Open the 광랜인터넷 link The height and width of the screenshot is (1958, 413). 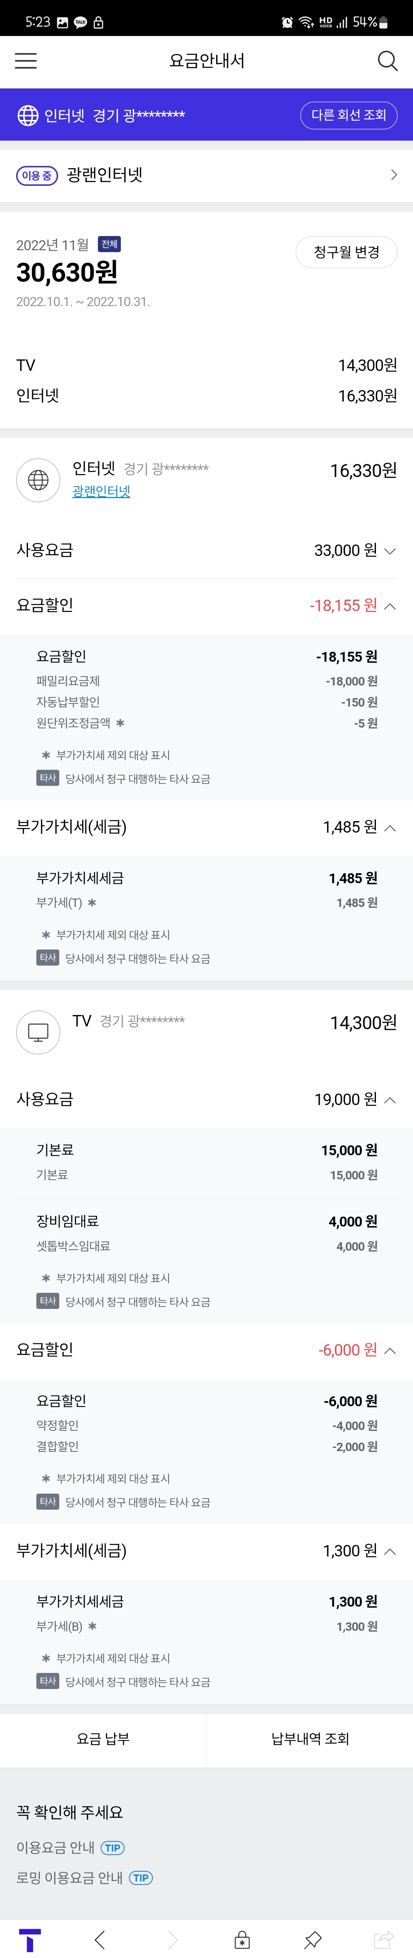(x=101, y=491)
